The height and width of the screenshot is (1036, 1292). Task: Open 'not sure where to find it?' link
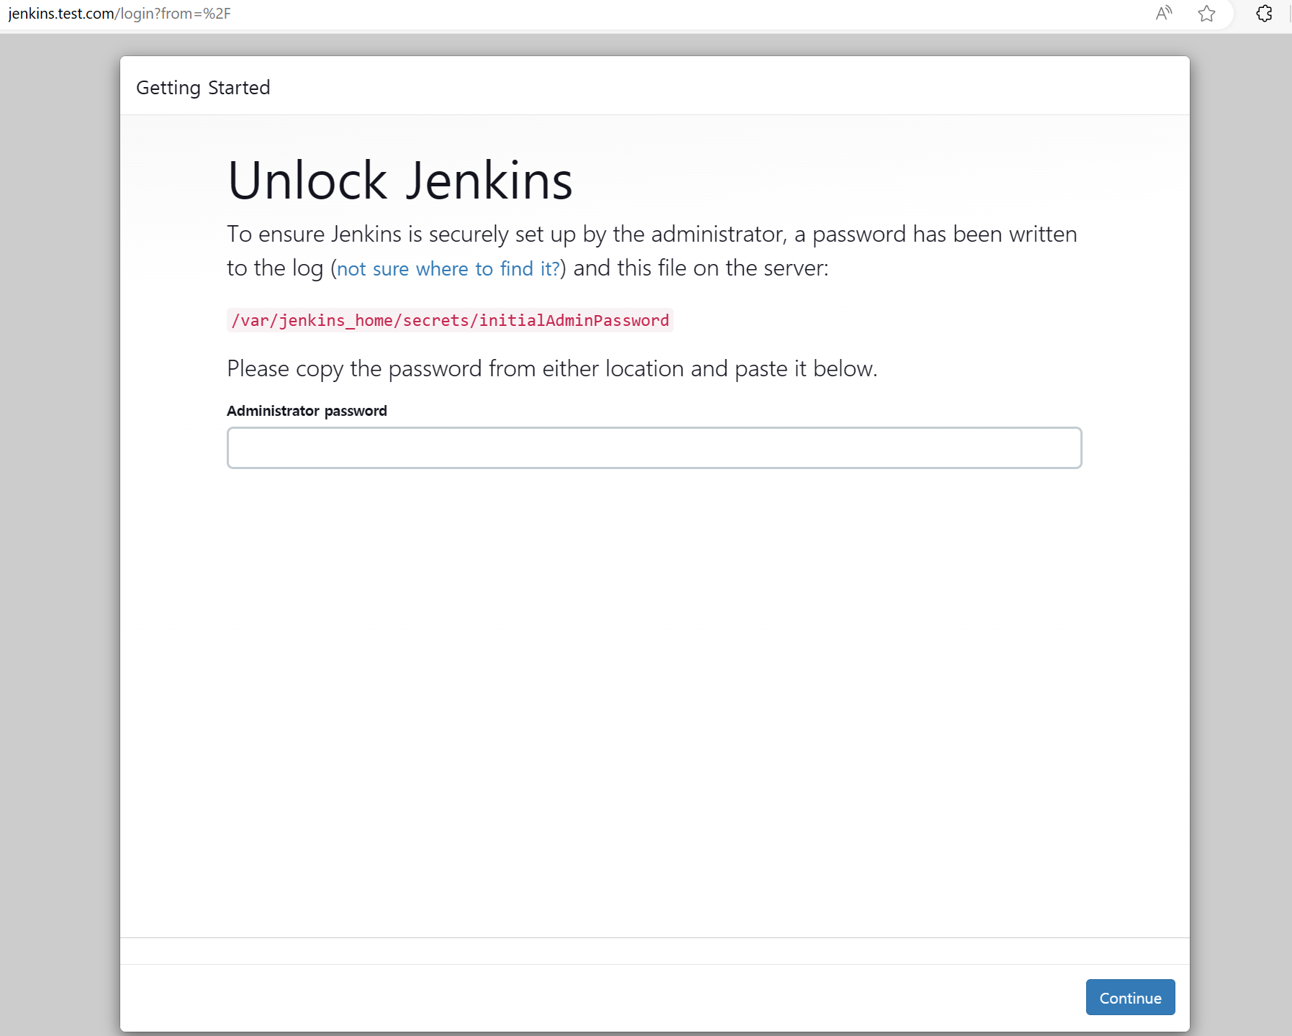448,268
